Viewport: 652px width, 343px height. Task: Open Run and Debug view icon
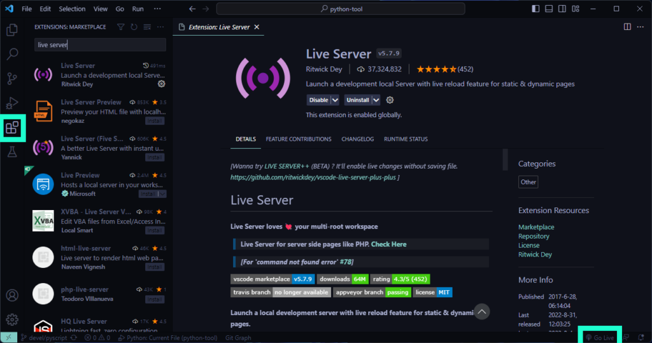(x=11, y=104)
